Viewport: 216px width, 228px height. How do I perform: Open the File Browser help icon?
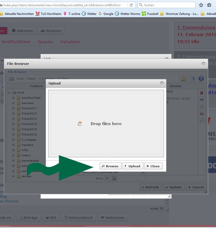[201, 79]
